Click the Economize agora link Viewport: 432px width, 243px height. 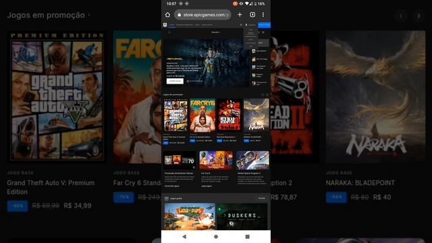(x=171, y=186)
